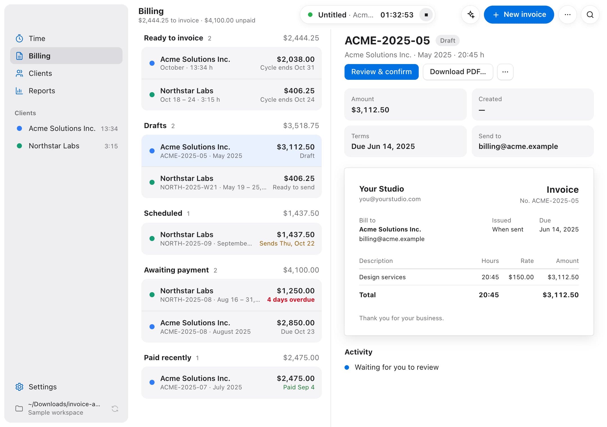The height and width of the screenshot is (427, 607).
Task: Open Acme October ready-to-invoice entry
Action: (x=232, y=63)
